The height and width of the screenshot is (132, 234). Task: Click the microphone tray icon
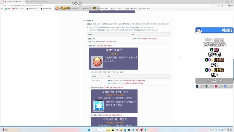point(216,130)
